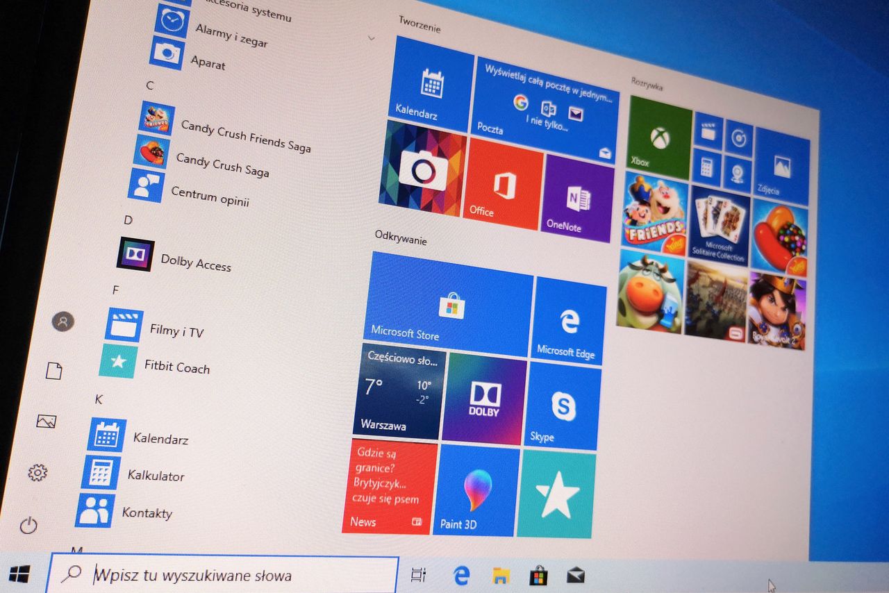
Task: Open Edge from the taskbar
Action: pos(461,575)
